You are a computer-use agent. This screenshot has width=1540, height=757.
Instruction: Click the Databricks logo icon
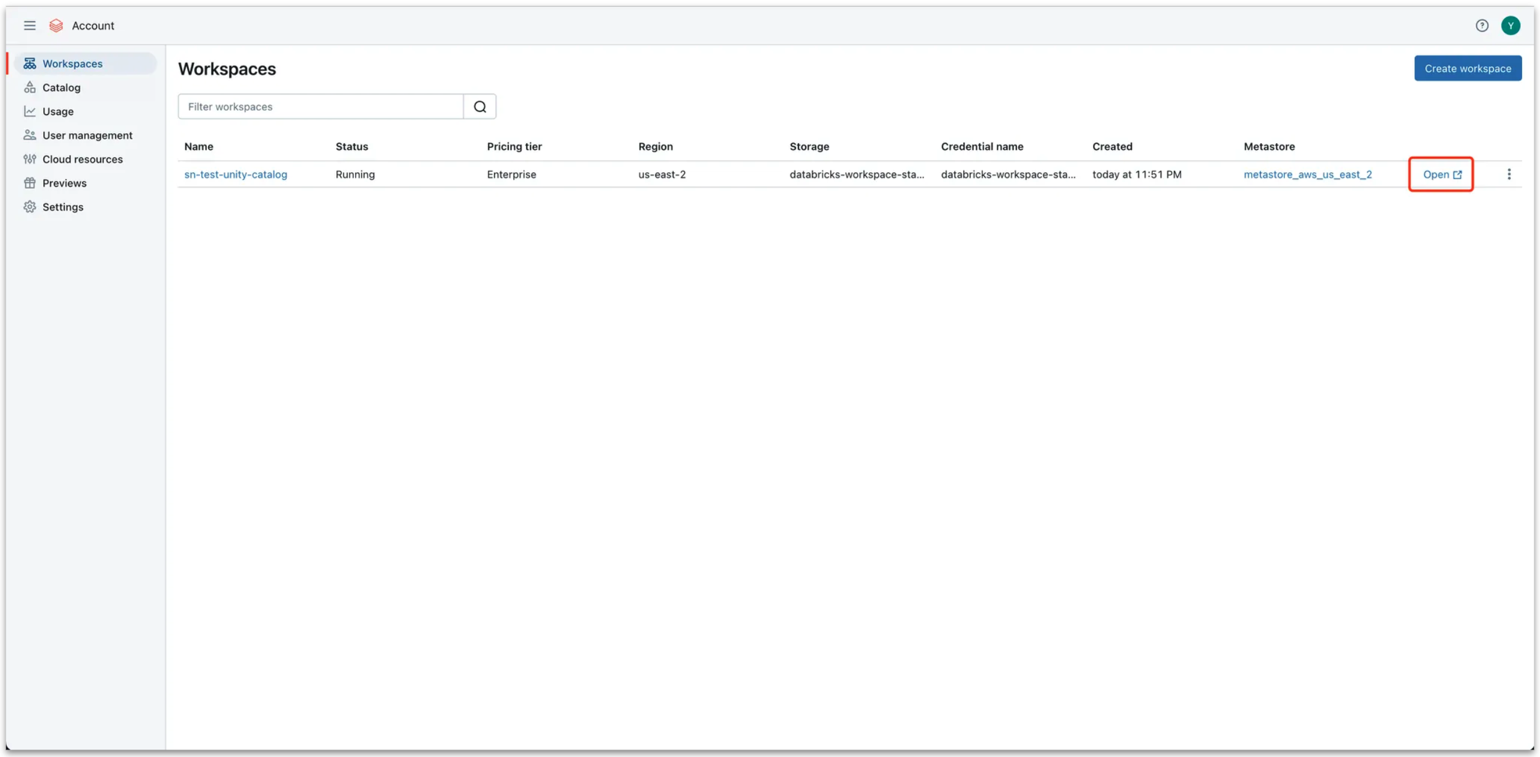click(56, 25)
